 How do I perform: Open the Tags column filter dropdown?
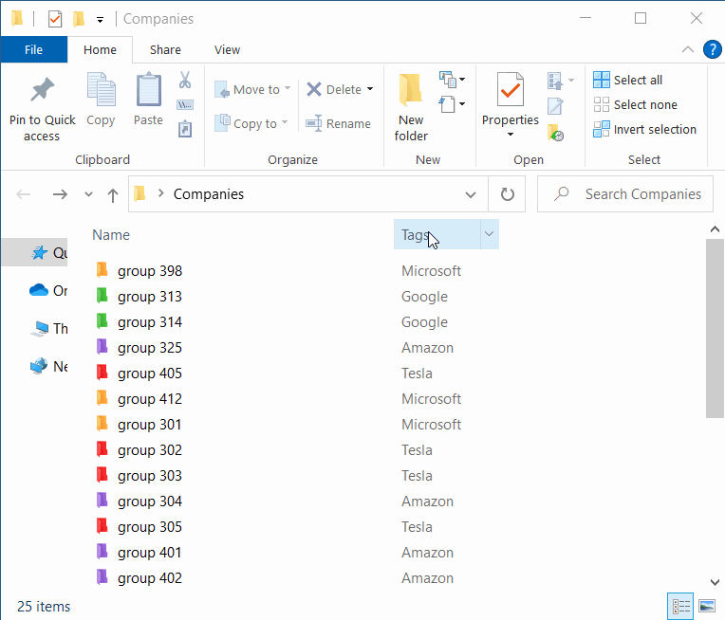point(490,234)
